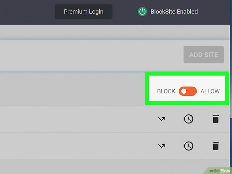Click the clock icon in the second site row

coord(188,146)
